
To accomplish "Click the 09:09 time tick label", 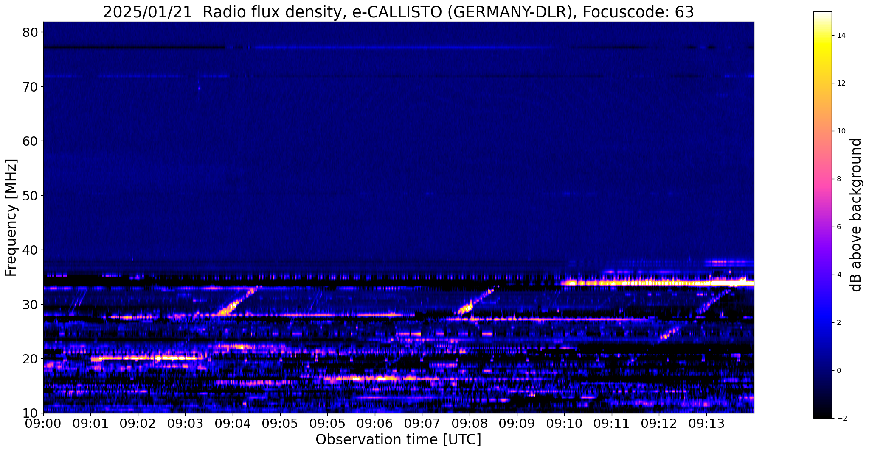I will pyautogui.click(x=517, y=424).
